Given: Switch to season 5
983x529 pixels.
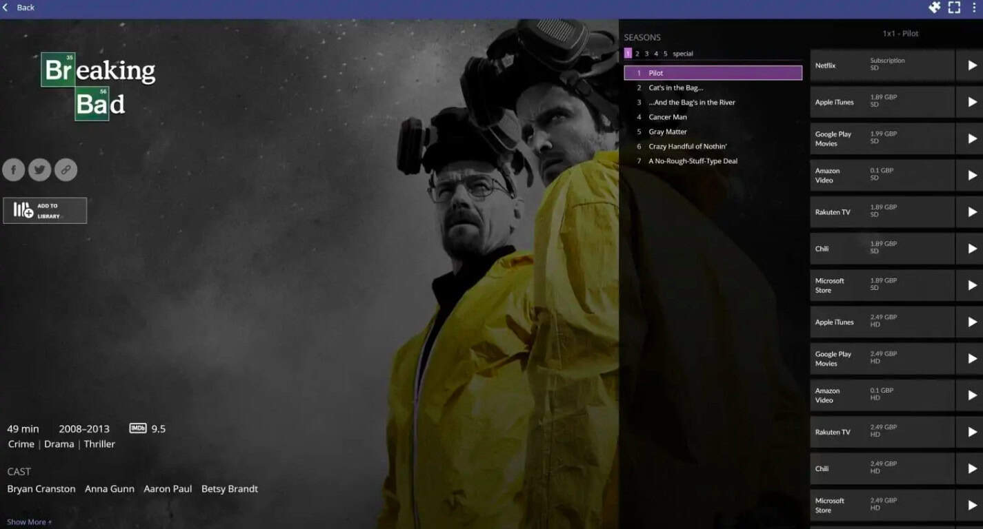Looking at the screenshot, I should click(666, 54).
